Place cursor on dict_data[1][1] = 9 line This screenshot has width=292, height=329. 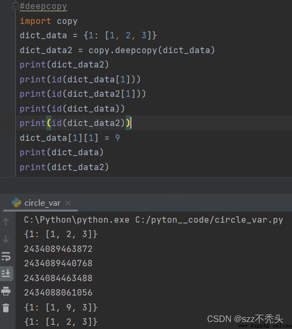(69, 138)
